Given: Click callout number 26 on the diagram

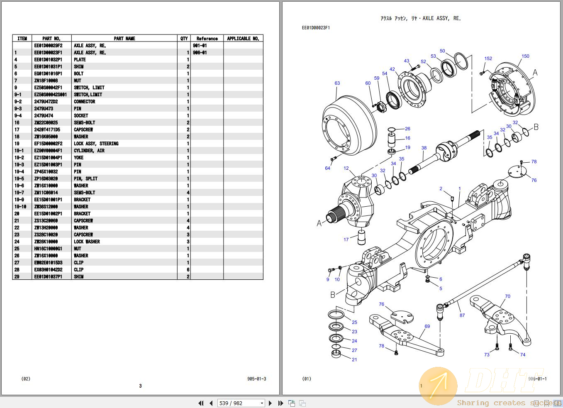Looking at the screenshot, I should [x=407, y=129].
